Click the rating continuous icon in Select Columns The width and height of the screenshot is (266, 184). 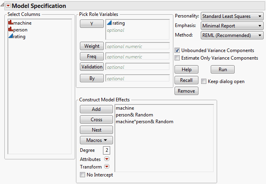point(10,37)
